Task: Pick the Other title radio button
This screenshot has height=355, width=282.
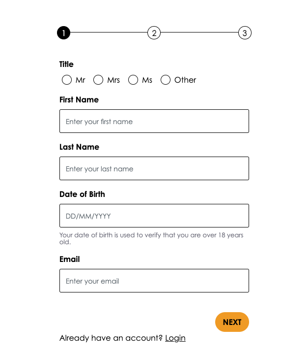Action: point(166,80)
